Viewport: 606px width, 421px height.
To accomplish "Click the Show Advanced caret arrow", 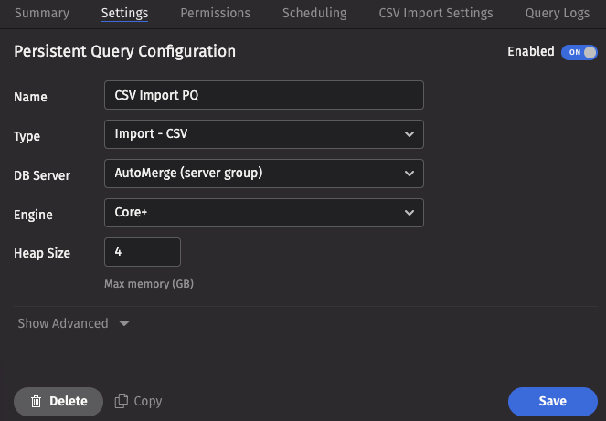I will tap(124, 323).
